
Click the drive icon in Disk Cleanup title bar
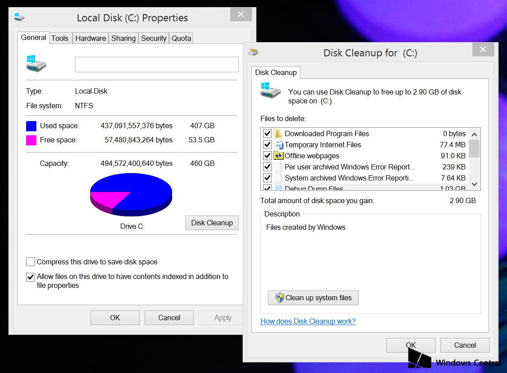point(253,52)
